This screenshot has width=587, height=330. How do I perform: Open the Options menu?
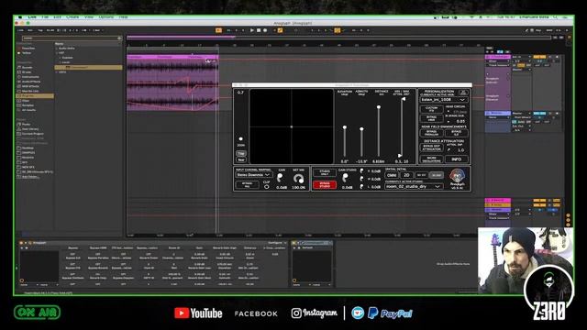point(106,17)
